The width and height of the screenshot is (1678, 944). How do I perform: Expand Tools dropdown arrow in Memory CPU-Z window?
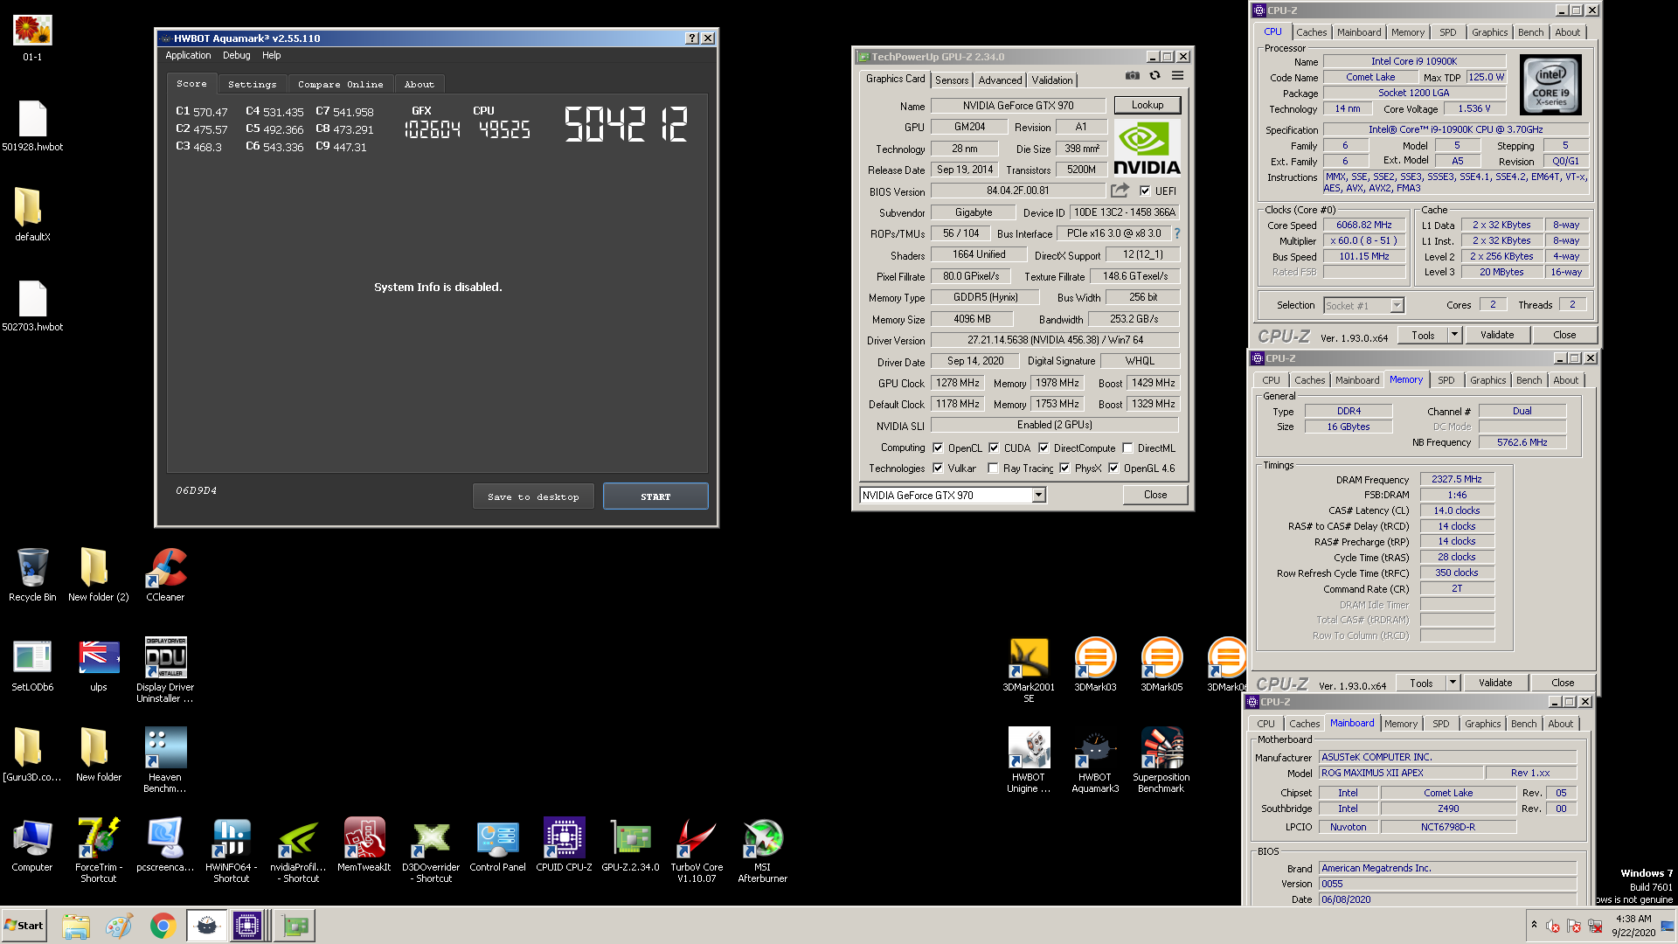[1453, 682]
